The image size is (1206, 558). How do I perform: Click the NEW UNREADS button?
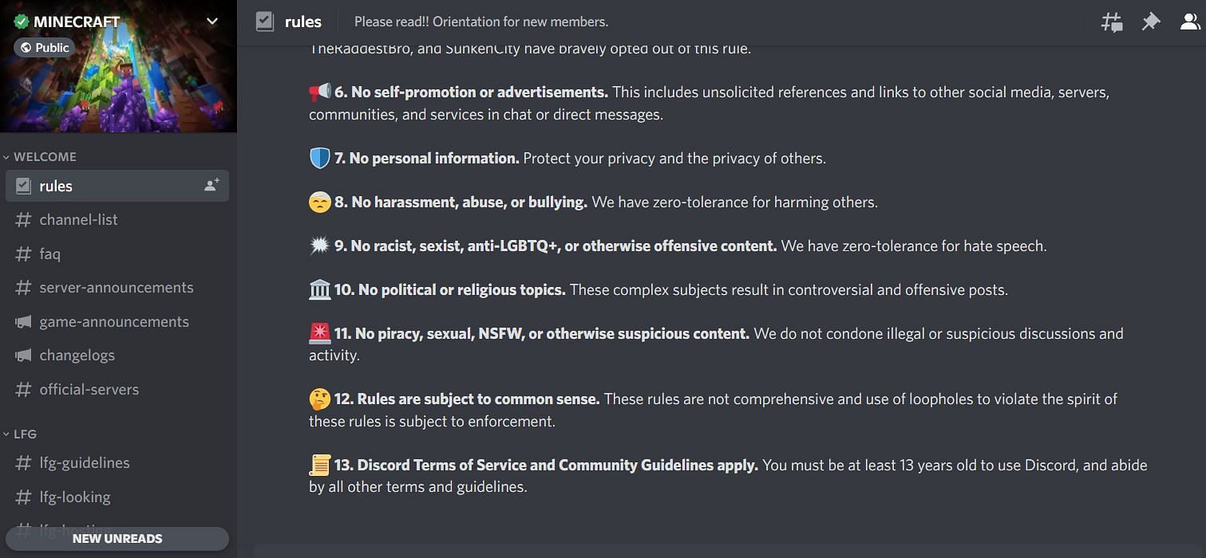pos(117,538)
